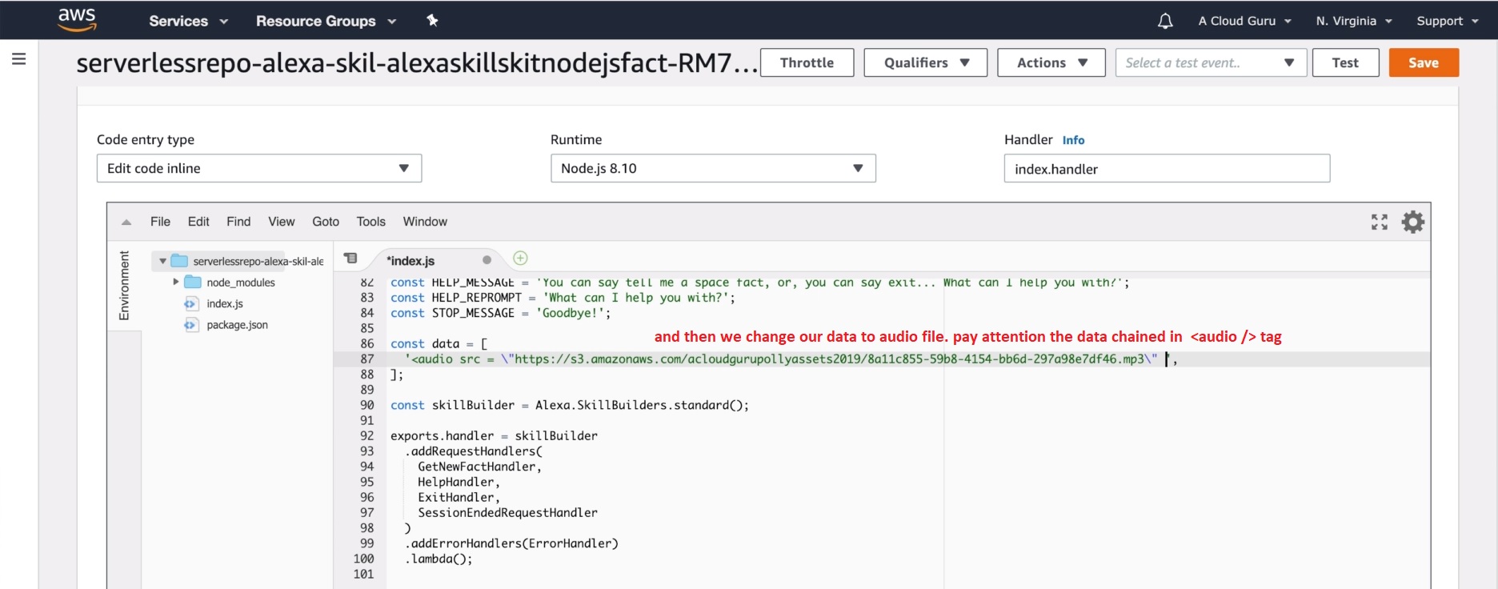Select the index.js file icon in tree
This screenshot has width=1498, height=589.
coord(190,304)
